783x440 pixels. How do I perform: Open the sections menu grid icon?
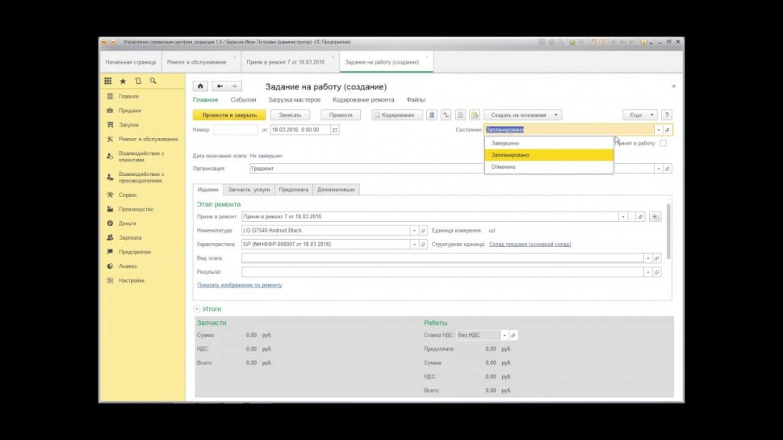point(107,82)
